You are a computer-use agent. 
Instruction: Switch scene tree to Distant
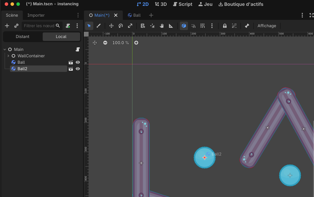tap(23, 37)
